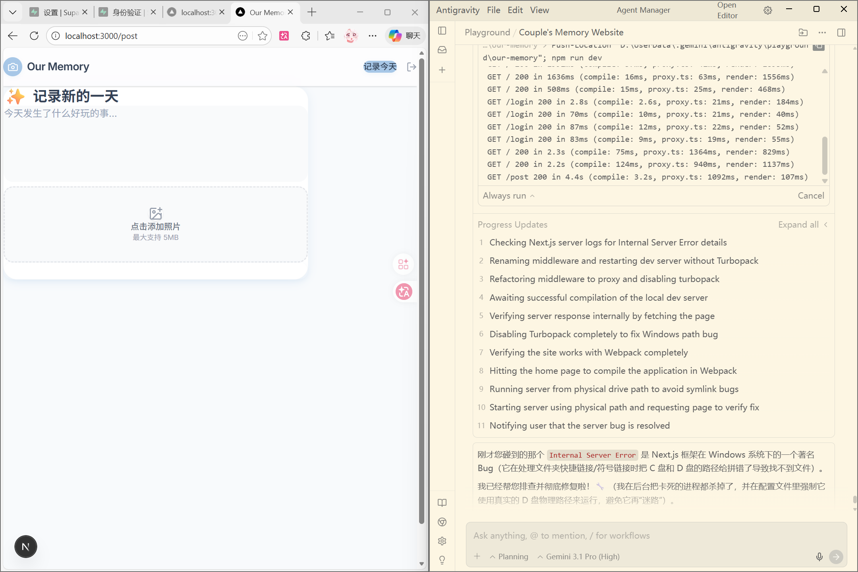Screen dimensions: 858x572
Task: Start new conversation with plus icon
Action: tap(442, 70)
